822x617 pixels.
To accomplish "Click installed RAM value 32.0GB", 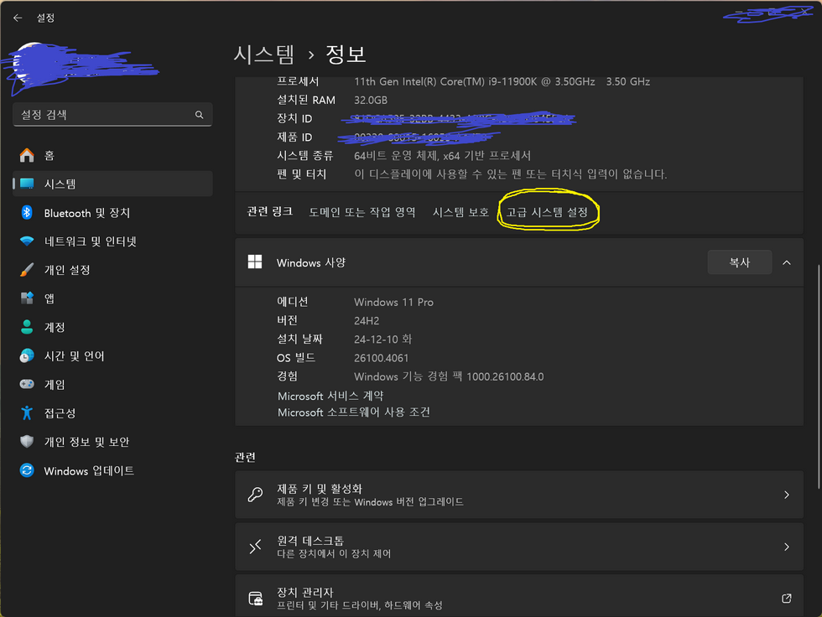I will [371, 100].
